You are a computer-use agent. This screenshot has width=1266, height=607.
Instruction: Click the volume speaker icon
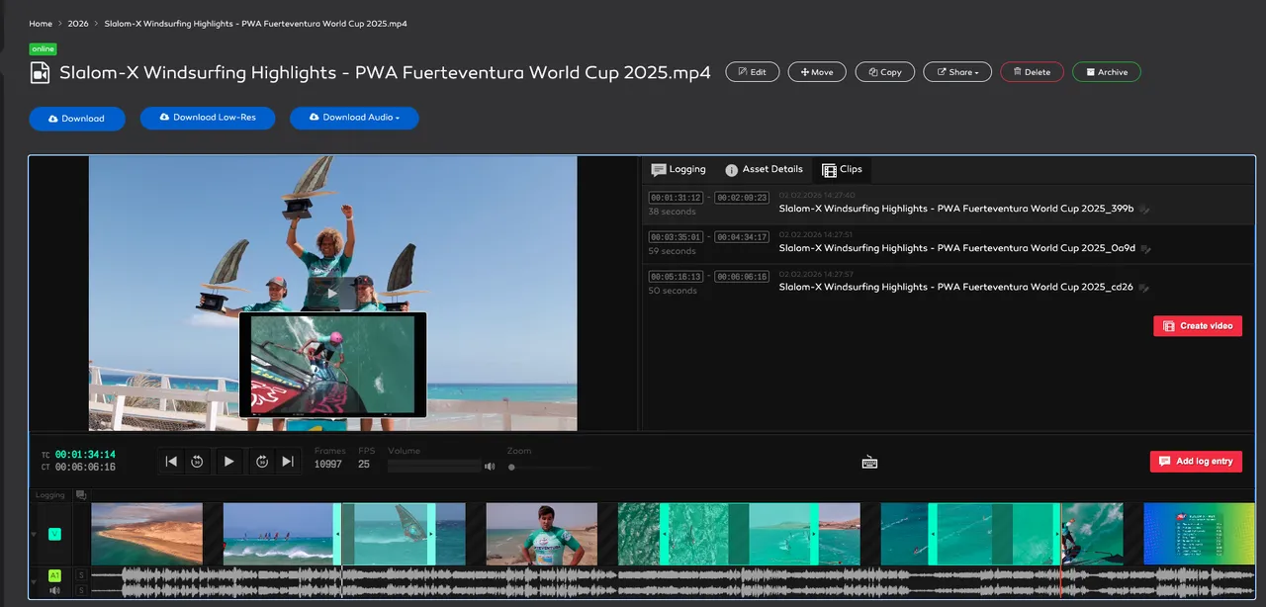[490, 466]
